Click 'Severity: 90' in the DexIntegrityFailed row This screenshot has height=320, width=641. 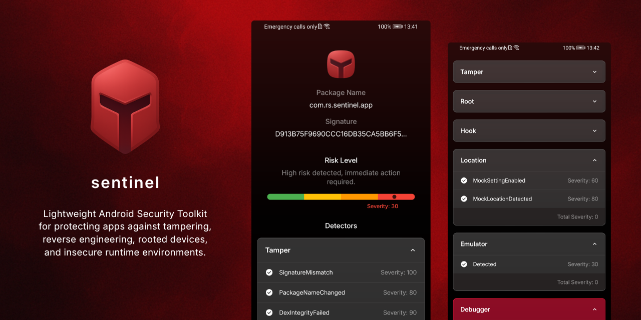click(x=400, y=312)
